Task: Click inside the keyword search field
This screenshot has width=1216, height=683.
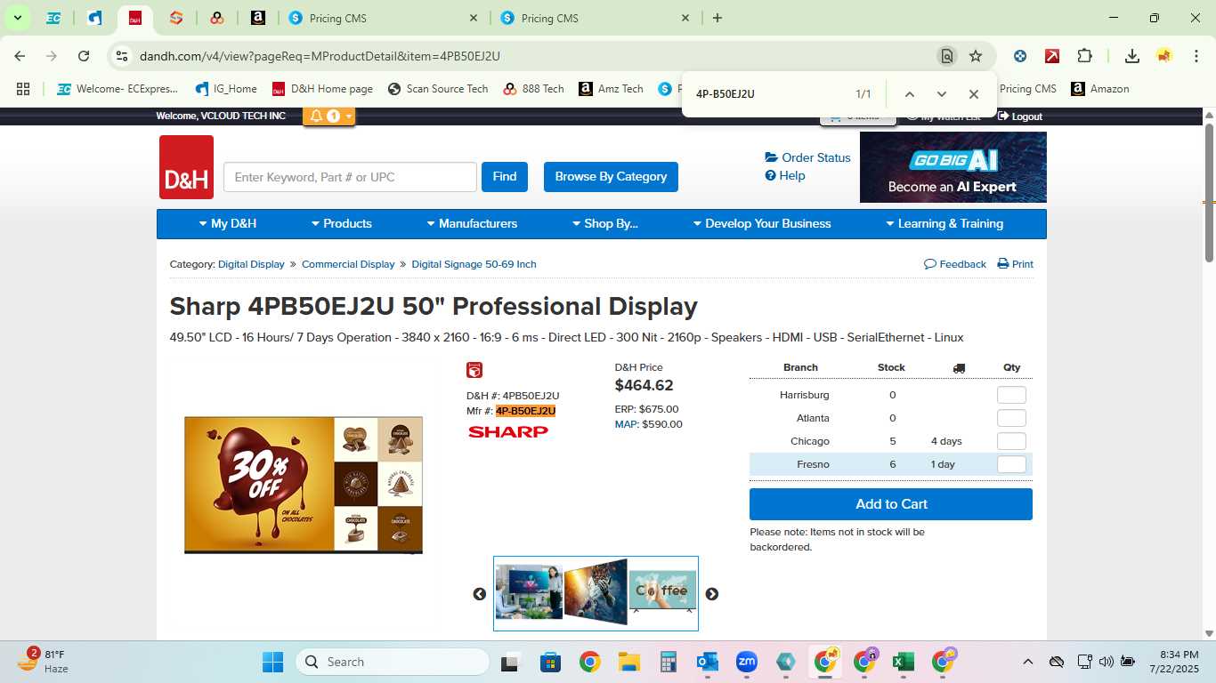Action: click(350, 177)
